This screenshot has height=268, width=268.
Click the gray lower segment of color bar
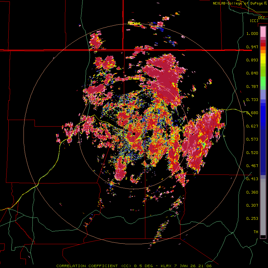(x=263, y=207)
